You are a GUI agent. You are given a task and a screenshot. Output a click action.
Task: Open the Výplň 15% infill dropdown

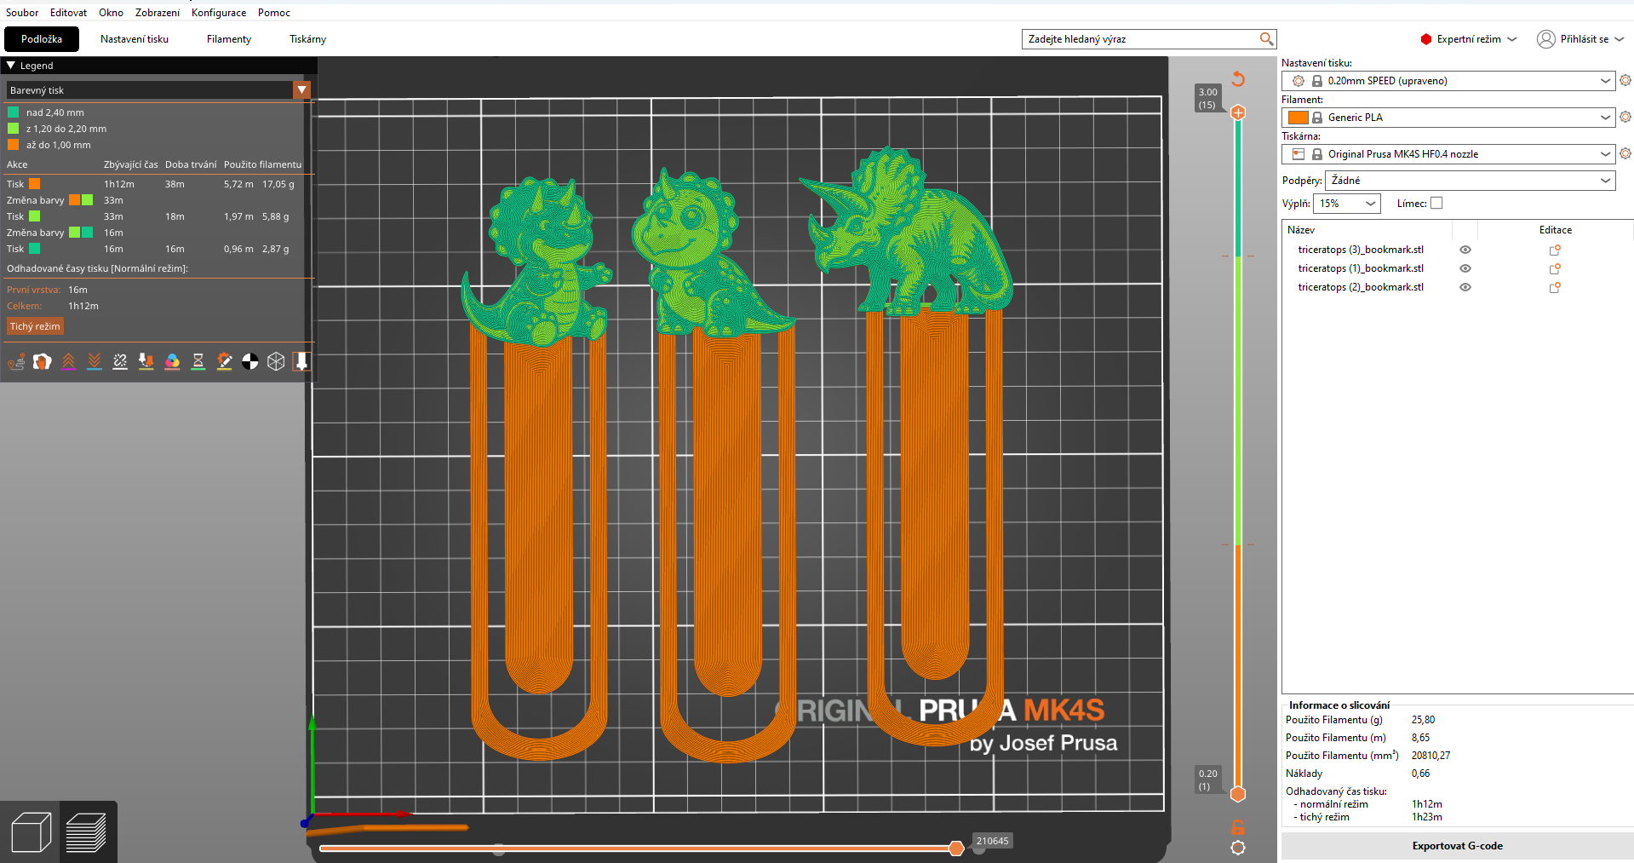[x=1347, y=204]
